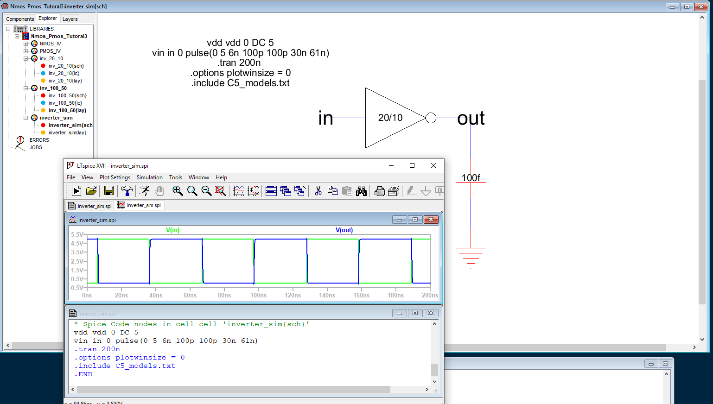Viewport: 713px width, 404px height.
Task: Zoom out with minus magnifier icon
Action: click(206, 191)
